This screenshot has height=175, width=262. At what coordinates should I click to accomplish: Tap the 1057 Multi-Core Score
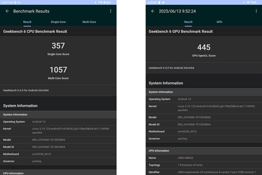click(x=58, y=70)
